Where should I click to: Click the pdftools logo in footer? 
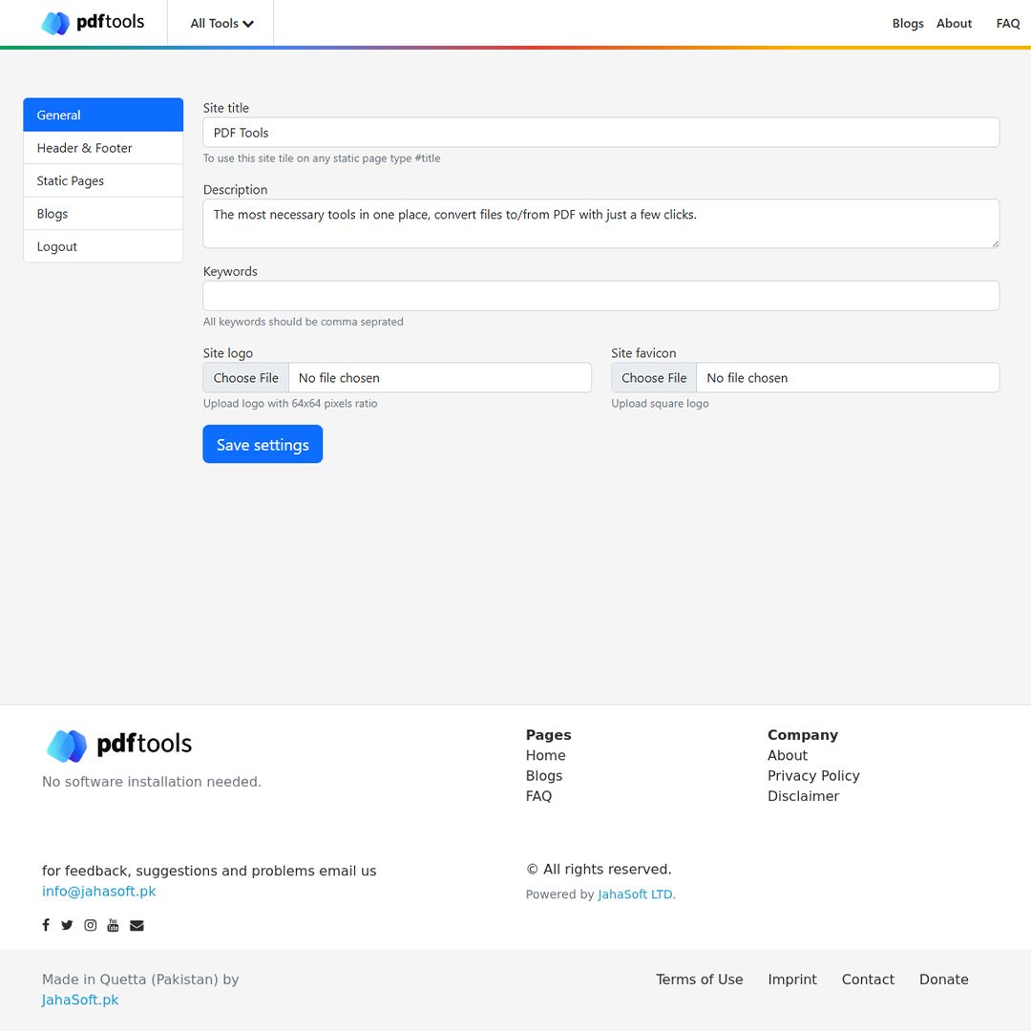coord(119,745)
